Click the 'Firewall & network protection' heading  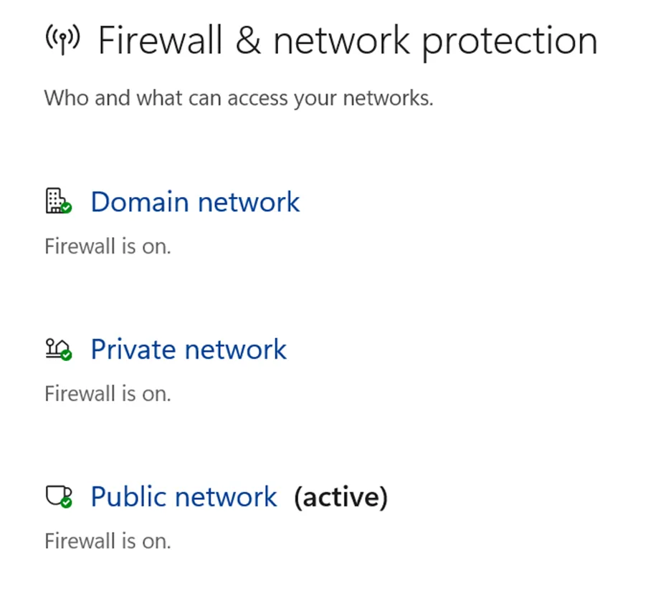[x=347, y=40]
